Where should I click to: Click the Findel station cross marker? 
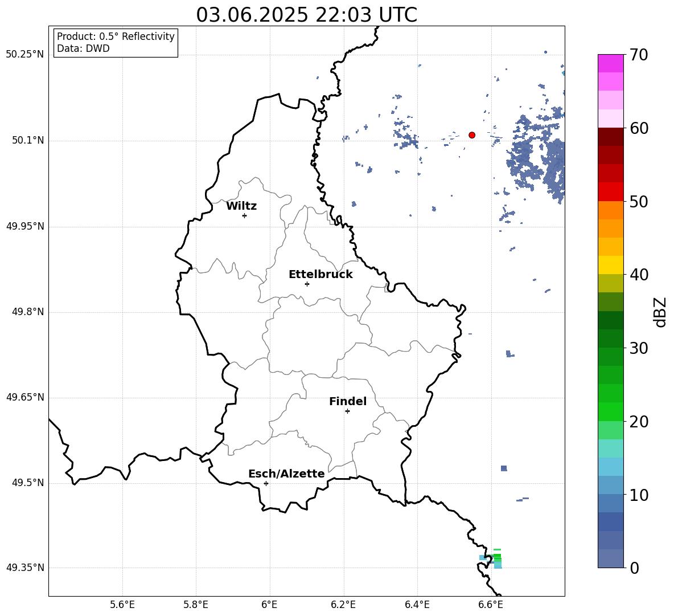[347, 411]
